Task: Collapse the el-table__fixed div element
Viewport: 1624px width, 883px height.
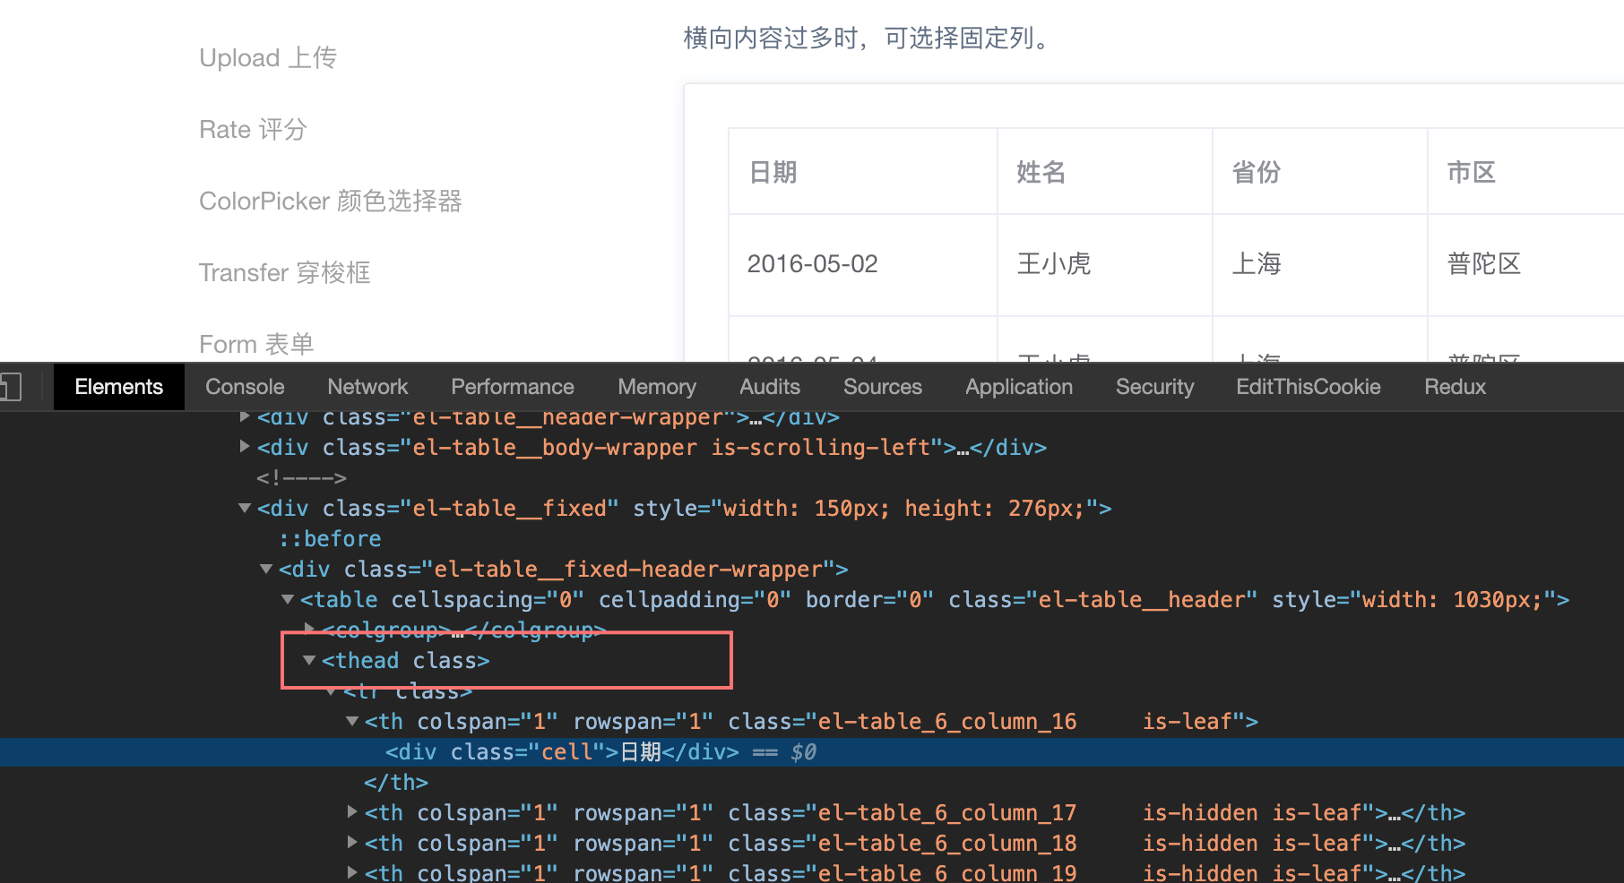Action: click(244, 508)
